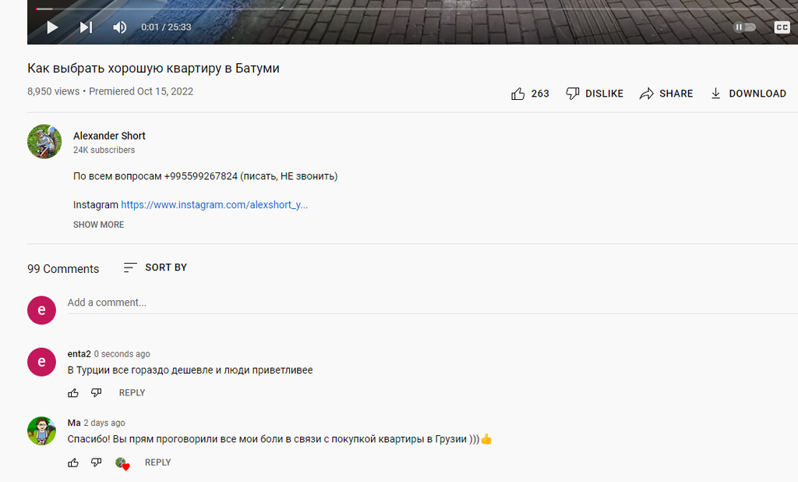The image size is (798, 482).
Task: Like Ma's comment
Action: point(73,463)
